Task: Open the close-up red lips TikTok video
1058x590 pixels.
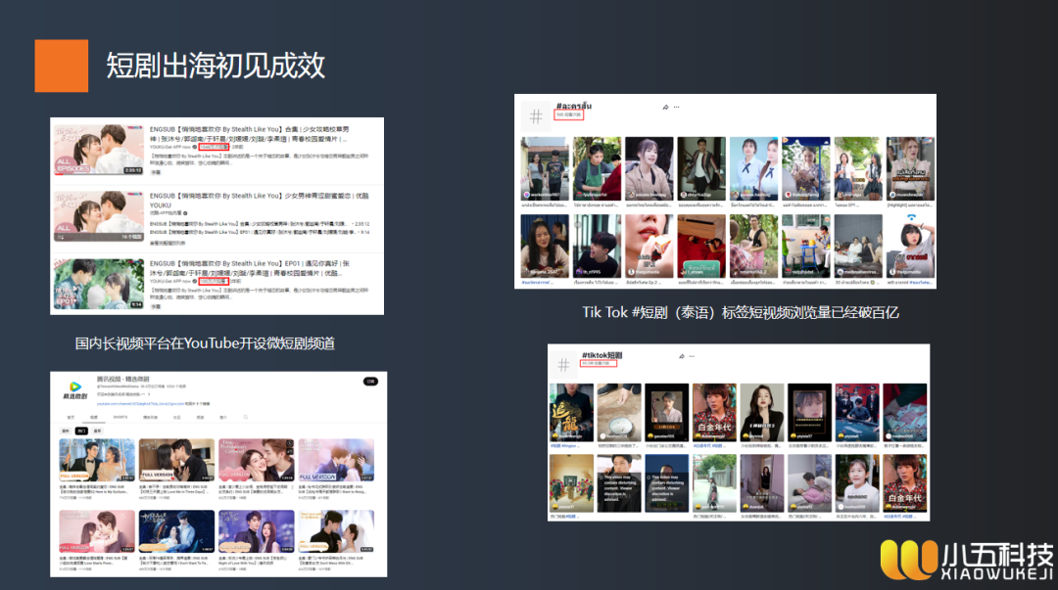Action: tap(649, 247)
